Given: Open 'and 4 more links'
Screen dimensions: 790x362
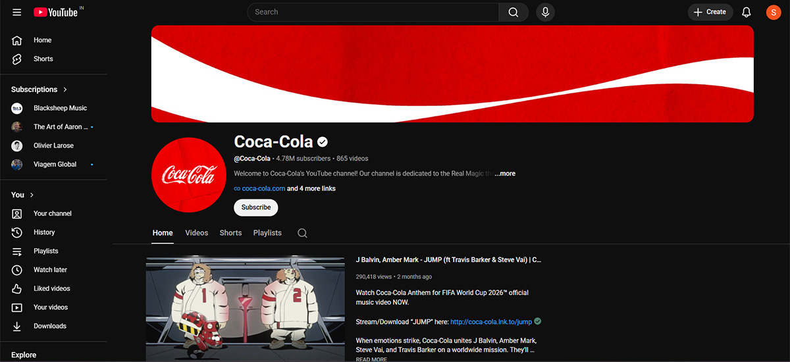Looking at the screenshot, I should pyautogui.click(x=311, y=189).
